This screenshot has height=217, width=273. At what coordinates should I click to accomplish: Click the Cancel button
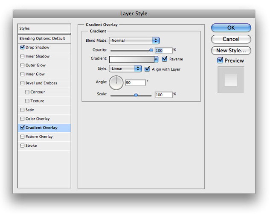coord(231,39)
